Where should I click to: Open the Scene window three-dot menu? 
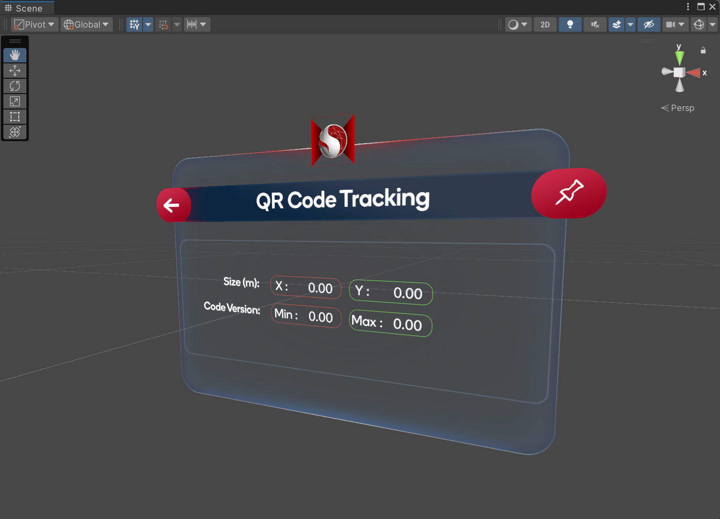point(688,7)
